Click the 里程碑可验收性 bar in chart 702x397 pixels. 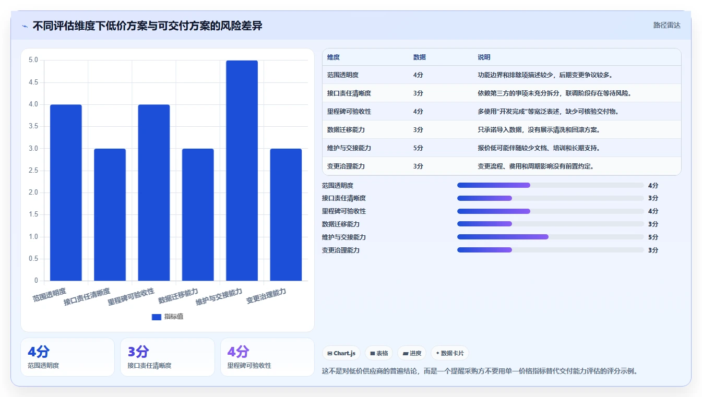click(154, 193)
